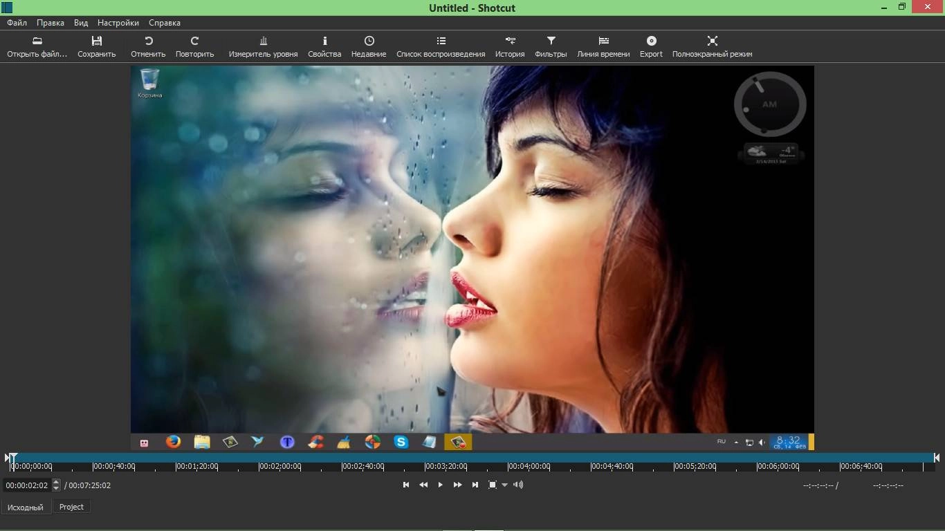Fast forward with double-right arrows
The width and height of the screenshot is (945, 531).
pyautogui.click(x=457, y=485)
